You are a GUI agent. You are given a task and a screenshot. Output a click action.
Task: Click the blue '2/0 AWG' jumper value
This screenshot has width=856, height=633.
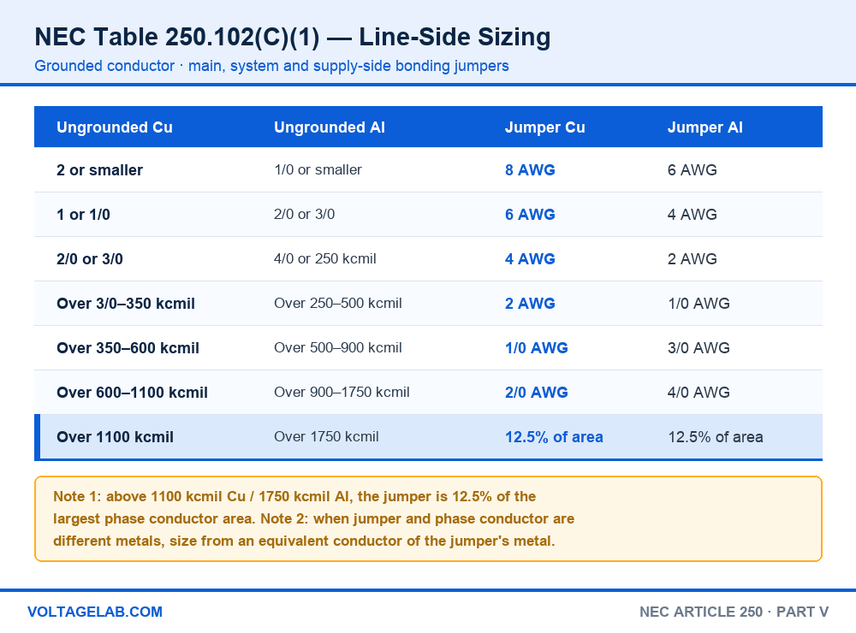(x=537, y=393)
